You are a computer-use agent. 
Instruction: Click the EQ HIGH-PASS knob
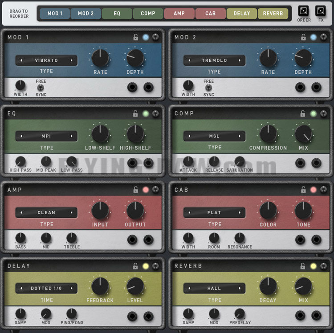[20, 161]
